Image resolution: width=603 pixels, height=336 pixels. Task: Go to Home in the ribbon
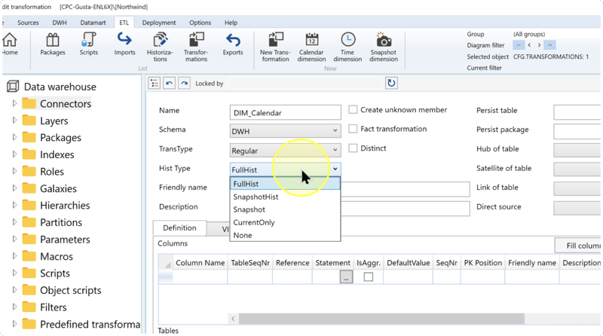coord(10,44)
